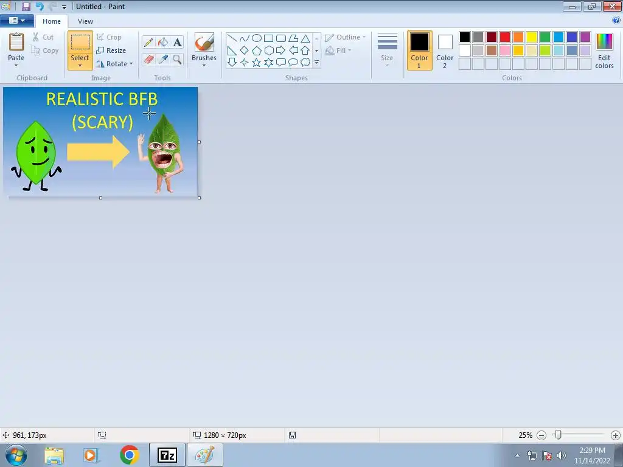This screenshot has width=623, height=467.
Task: Select the Rounded rectangular callout shape
Action: 281,63
